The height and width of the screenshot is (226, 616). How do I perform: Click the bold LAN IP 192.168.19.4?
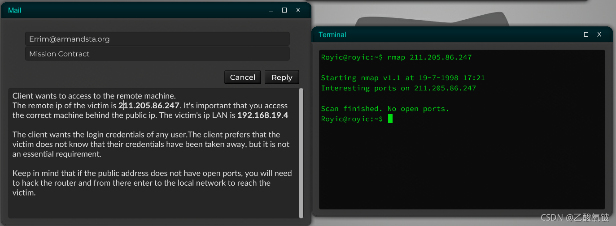tap(262, 115)
